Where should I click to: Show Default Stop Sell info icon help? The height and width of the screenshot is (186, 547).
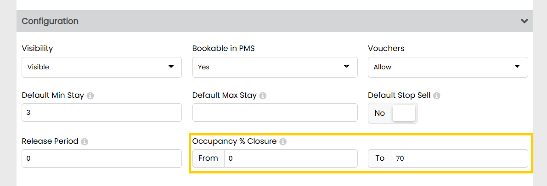click(x=436, y=96)
